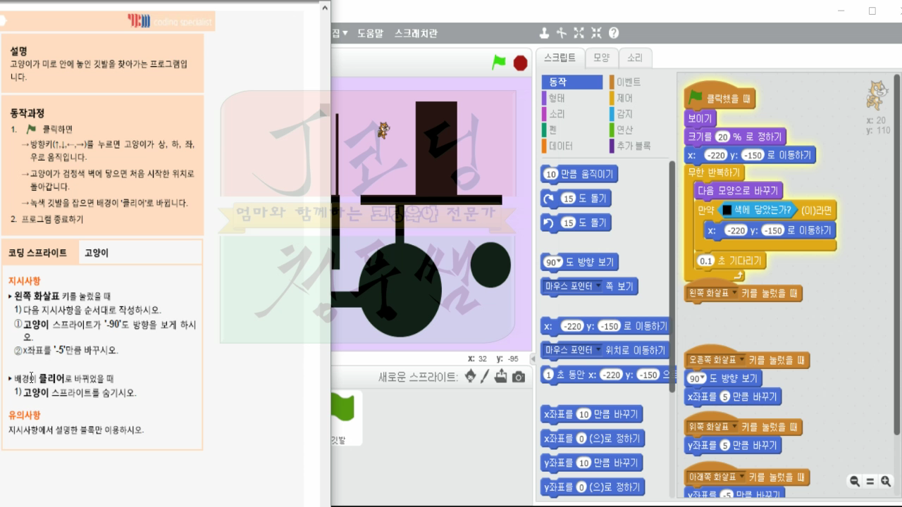Select the shrink tool in the toolbar
The height and width of the screenshot is (507, 902).
(596, 32)
